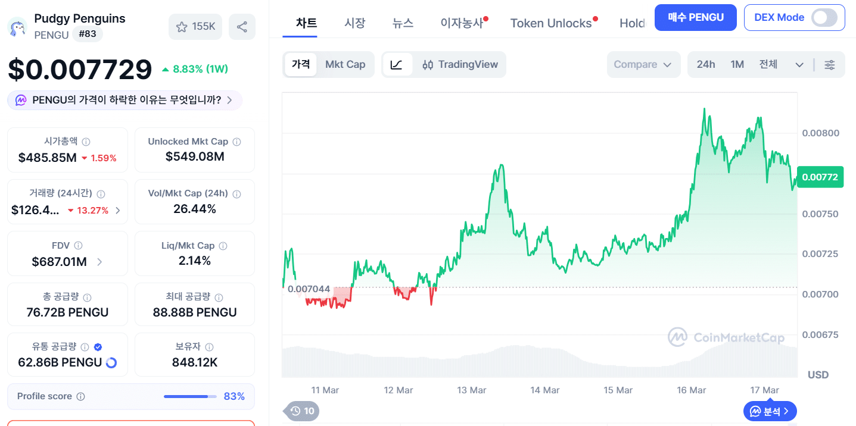Screen dimensions: 856x426
Task: Open price history via clock 10 icon
Action: pyautogui.click(x=301, y=411)
